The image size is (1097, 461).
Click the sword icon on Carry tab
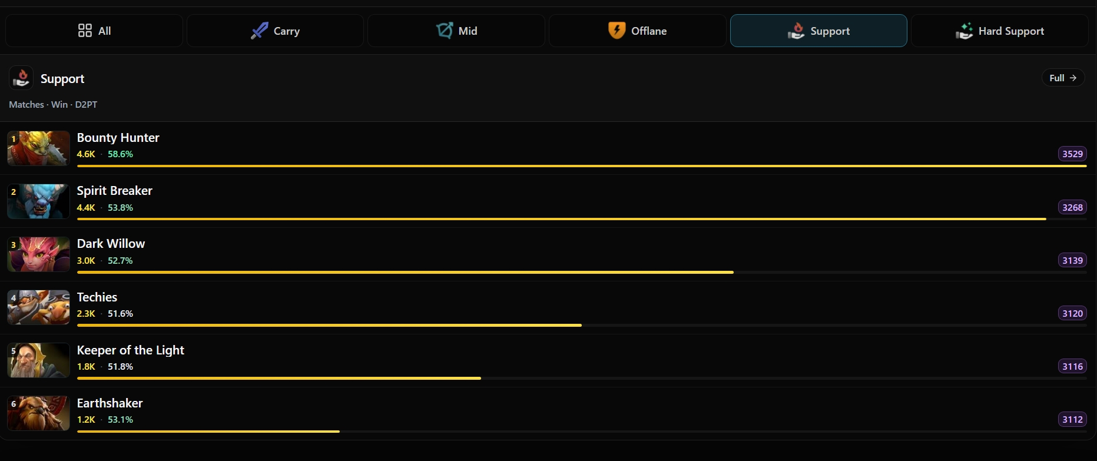pyautogui.click(x=259, y=31)
